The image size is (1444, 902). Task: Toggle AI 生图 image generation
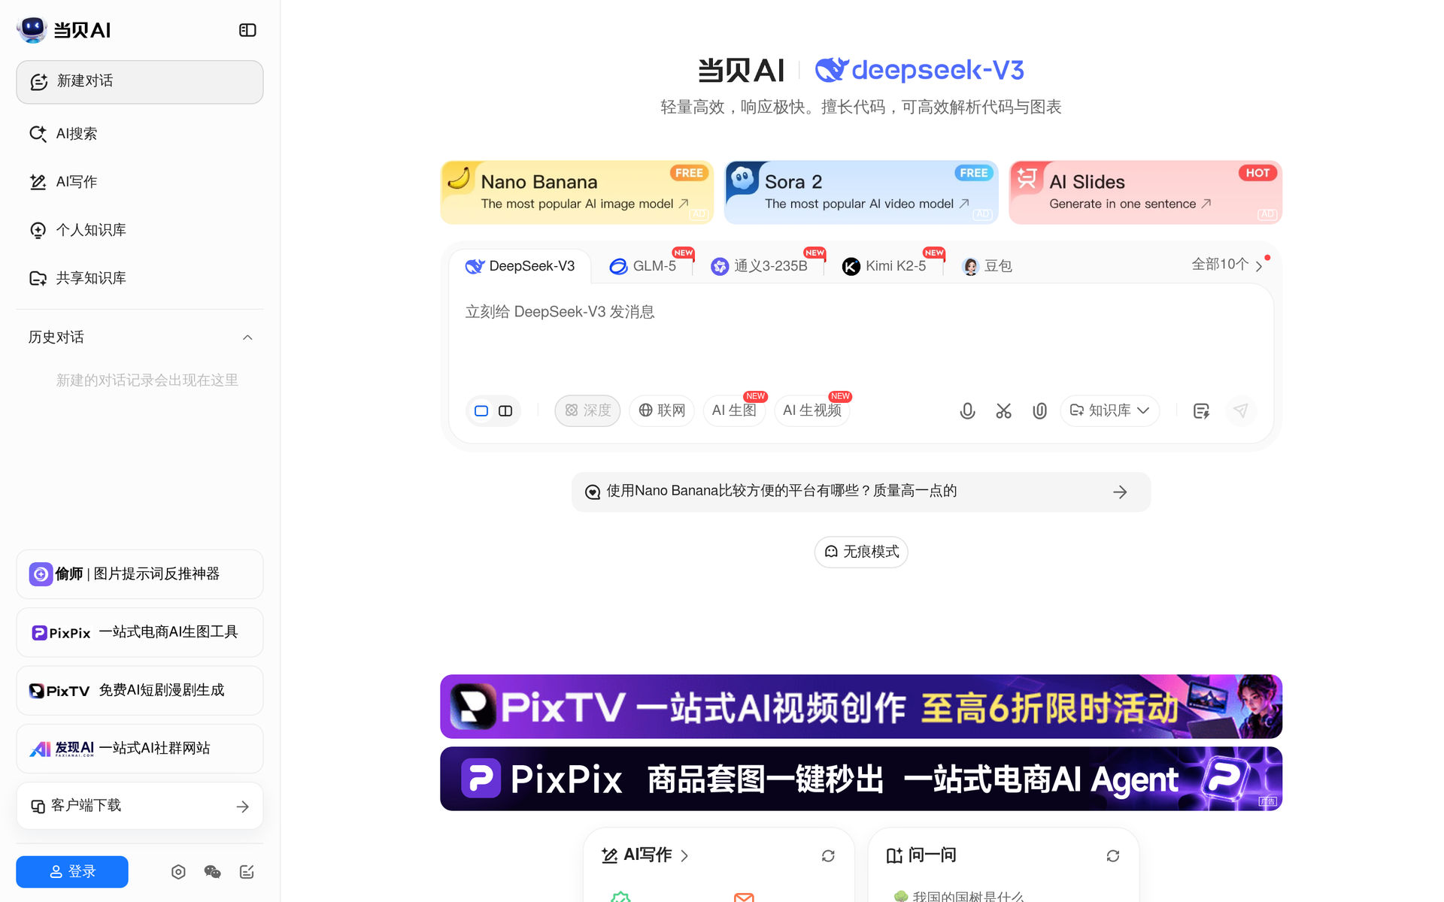pos(734,410)
